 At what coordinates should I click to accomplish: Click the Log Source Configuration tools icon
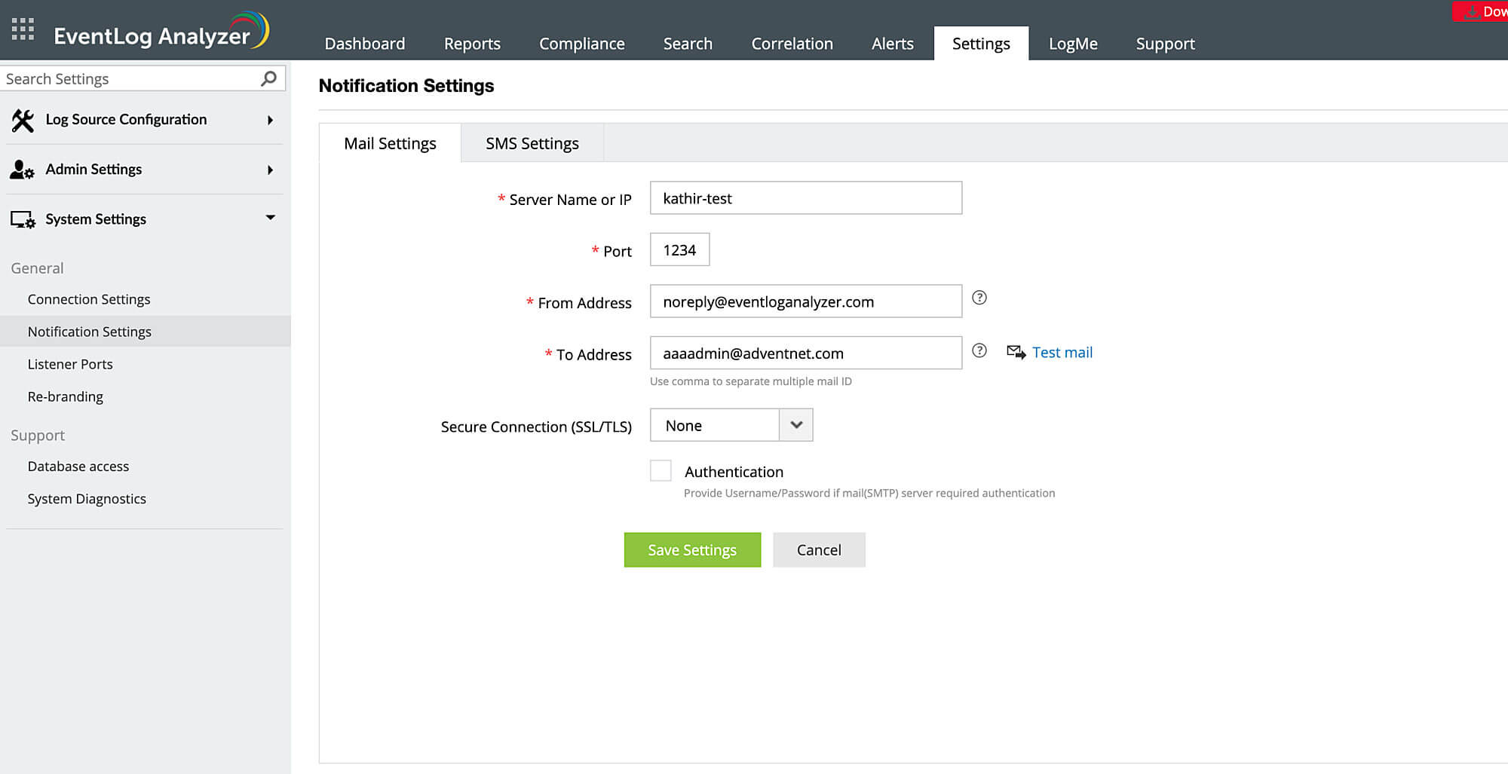tap(23, 120)
